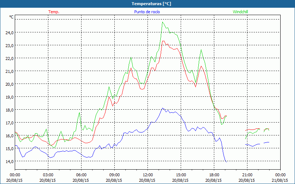Click the 21:00 time axis label
This screenshot has height=184, width=295.
[x=247, y=175]
